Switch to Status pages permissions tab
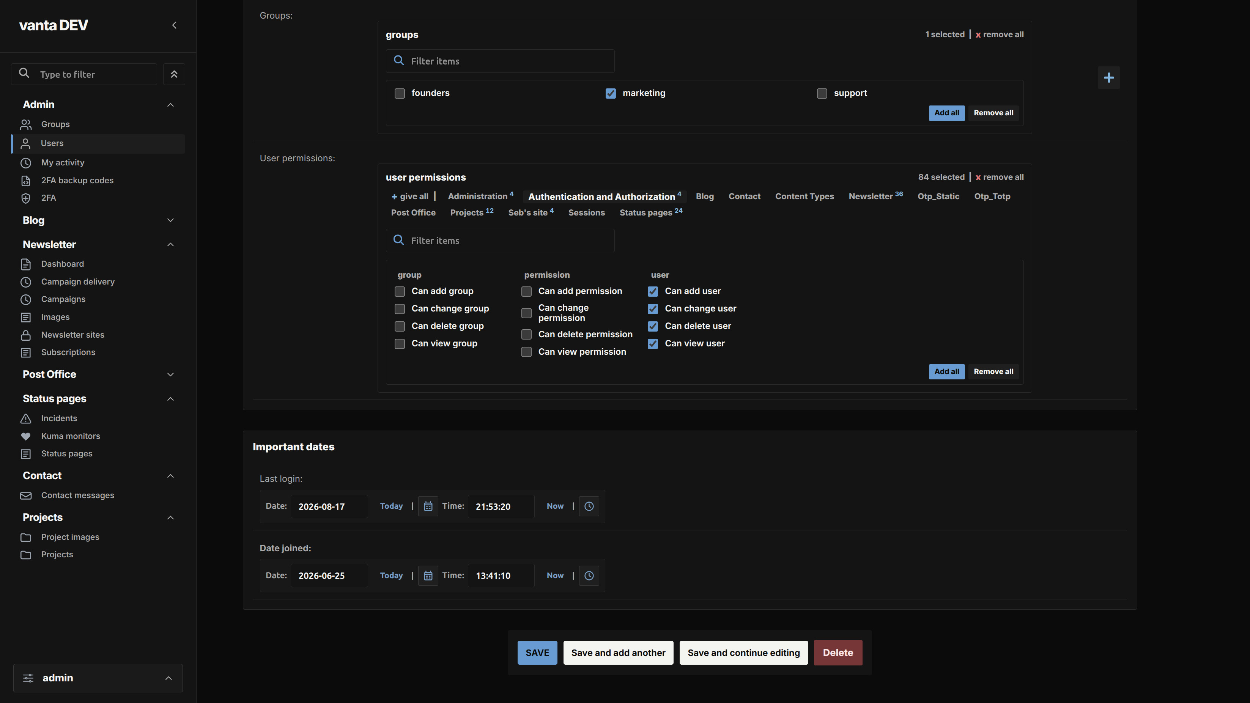This screenshot has height=703, width=1250. [x=651, y=212]
